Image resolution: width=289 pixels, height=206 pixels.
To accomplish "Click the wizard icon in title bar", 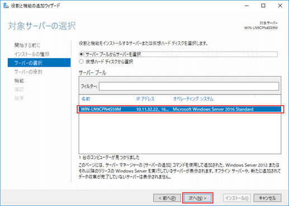I will tap(6, 6).
